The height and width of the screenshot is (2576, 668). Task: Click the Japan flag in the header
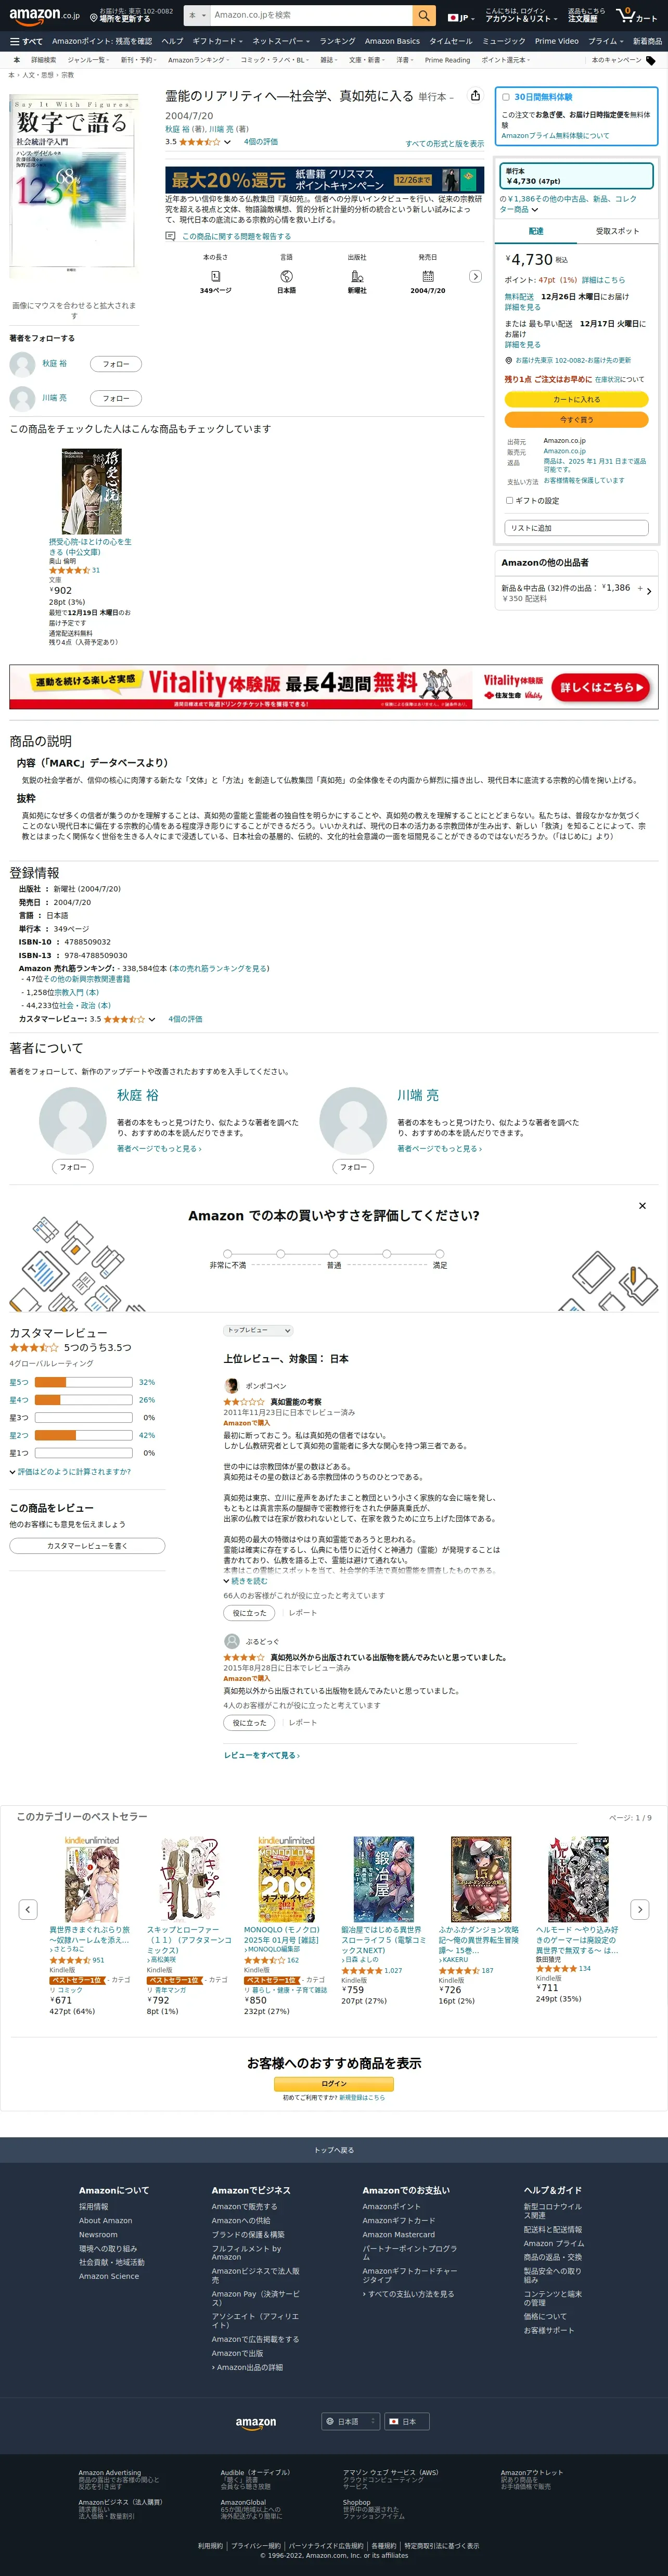pos(453,17)
